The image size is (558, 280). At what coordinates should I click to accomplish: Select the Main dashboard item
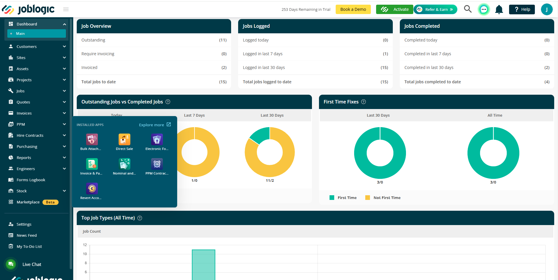click(37, 34)
